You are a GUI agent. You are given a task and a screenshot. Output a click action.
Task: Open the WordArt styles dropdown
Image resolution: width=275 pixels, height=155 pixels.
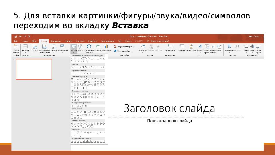pos(200,53)
